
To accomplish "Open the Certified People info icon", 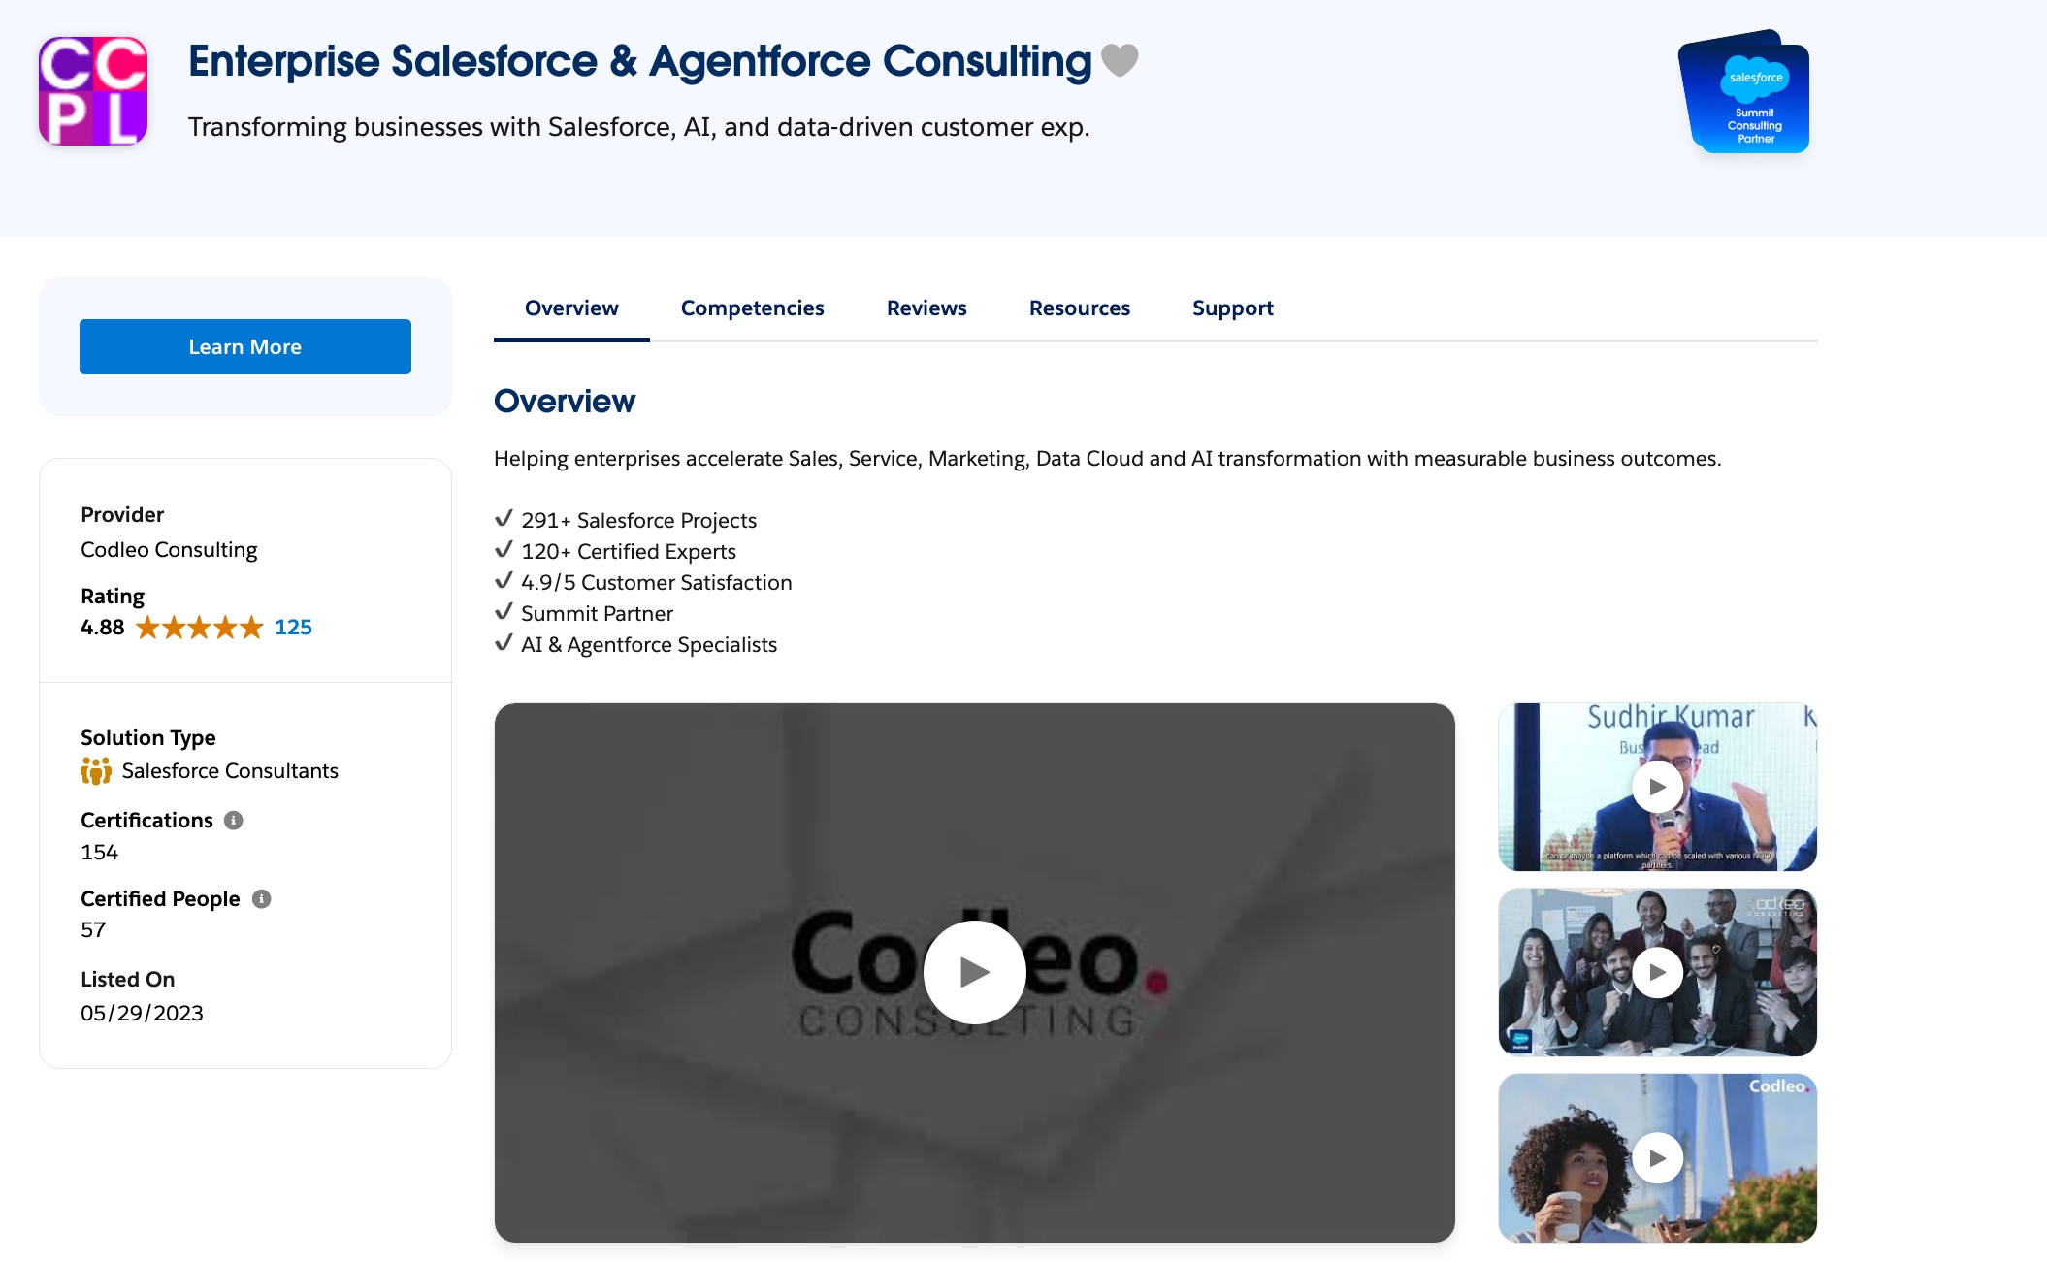I will pos(261,899).
